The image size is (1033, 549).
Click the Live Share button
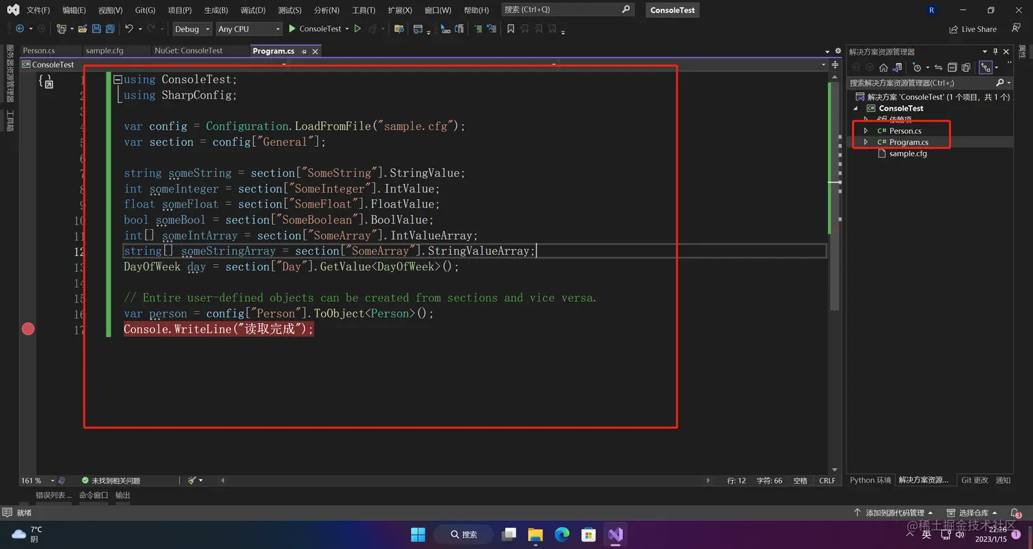point(973,29)
